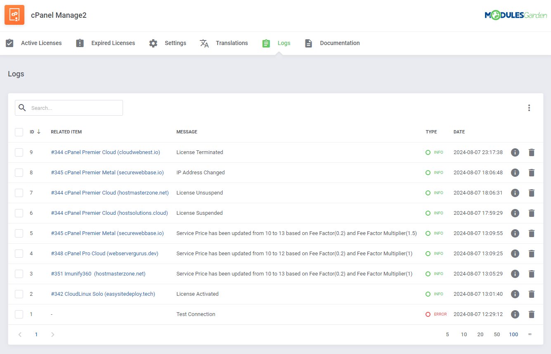The image size is (551, 354).
Task: Select page number 1 in pagination
Action: pos(36,335)
